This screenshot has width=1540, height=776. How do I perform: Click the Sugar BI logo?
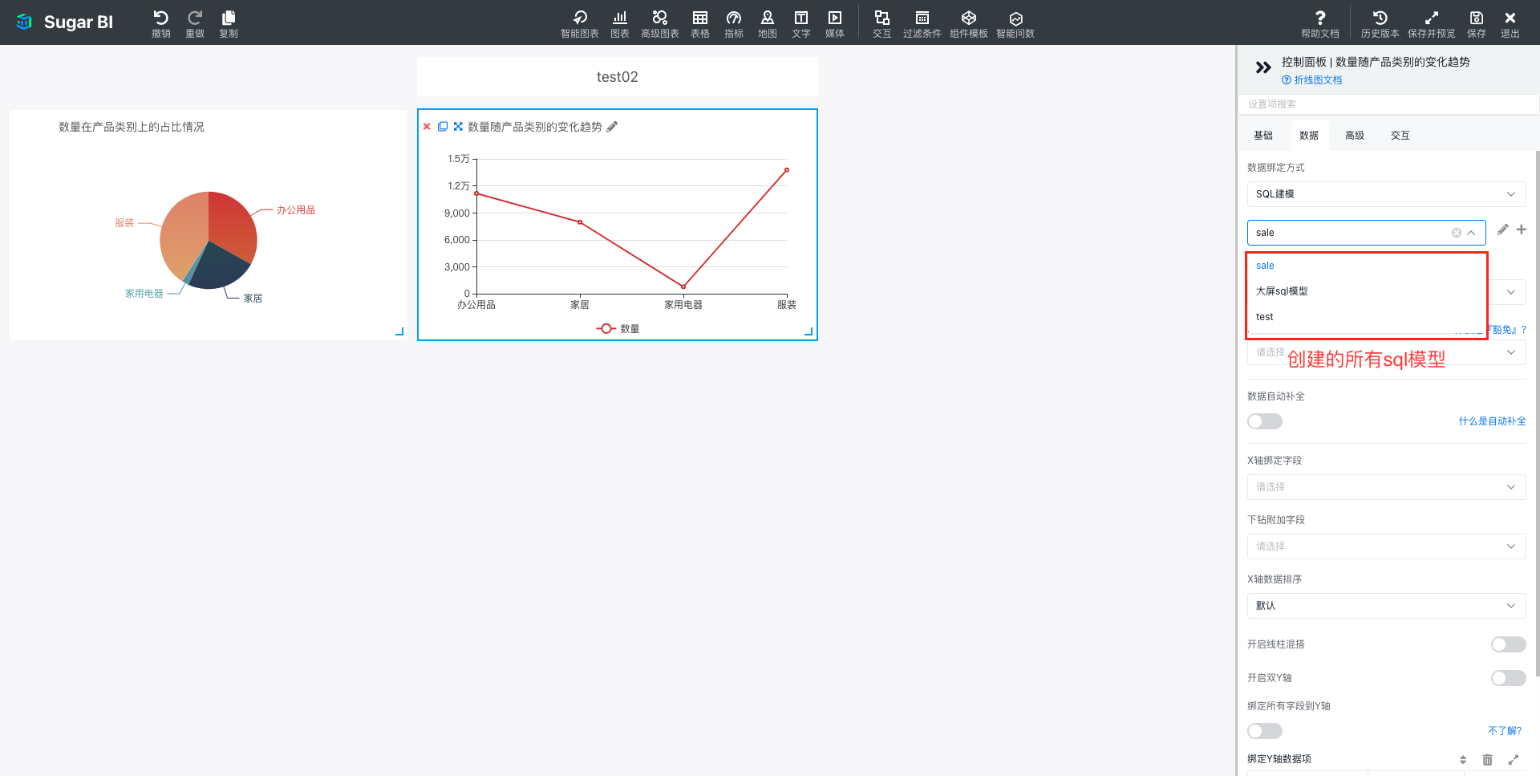pyautogui.click(x=65, y=22)
